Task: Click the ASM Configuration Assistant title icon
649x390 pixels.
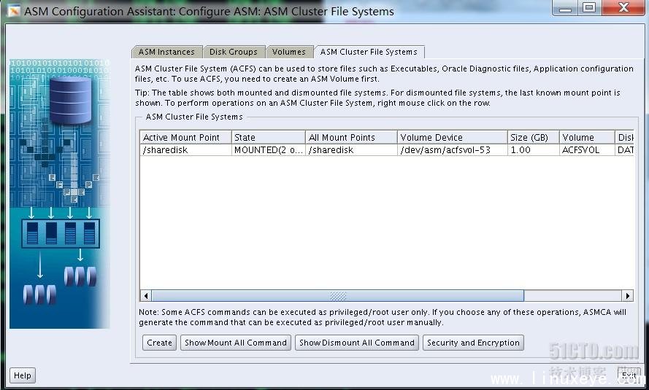Action: point(13,11)
